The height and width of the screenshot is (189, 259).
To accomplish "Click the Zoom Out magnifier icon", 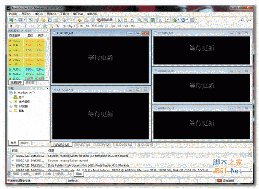I will pos(146,20).
